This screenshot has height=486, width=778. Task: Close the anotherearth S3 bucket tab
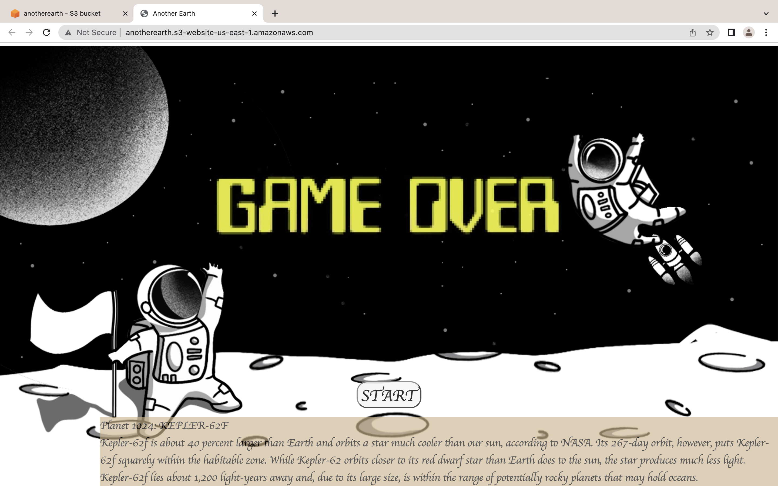(x=125, y=13)
